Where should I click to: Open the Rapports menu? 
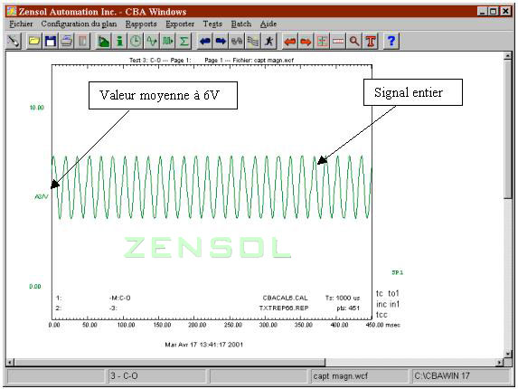click(x=141, y=24)
